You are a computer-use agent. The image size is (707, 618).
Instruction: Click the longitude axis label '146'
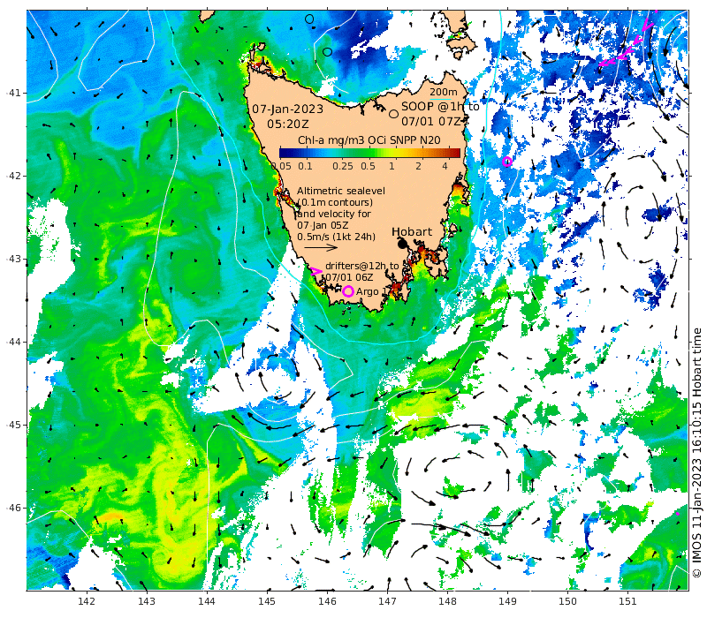327,601
